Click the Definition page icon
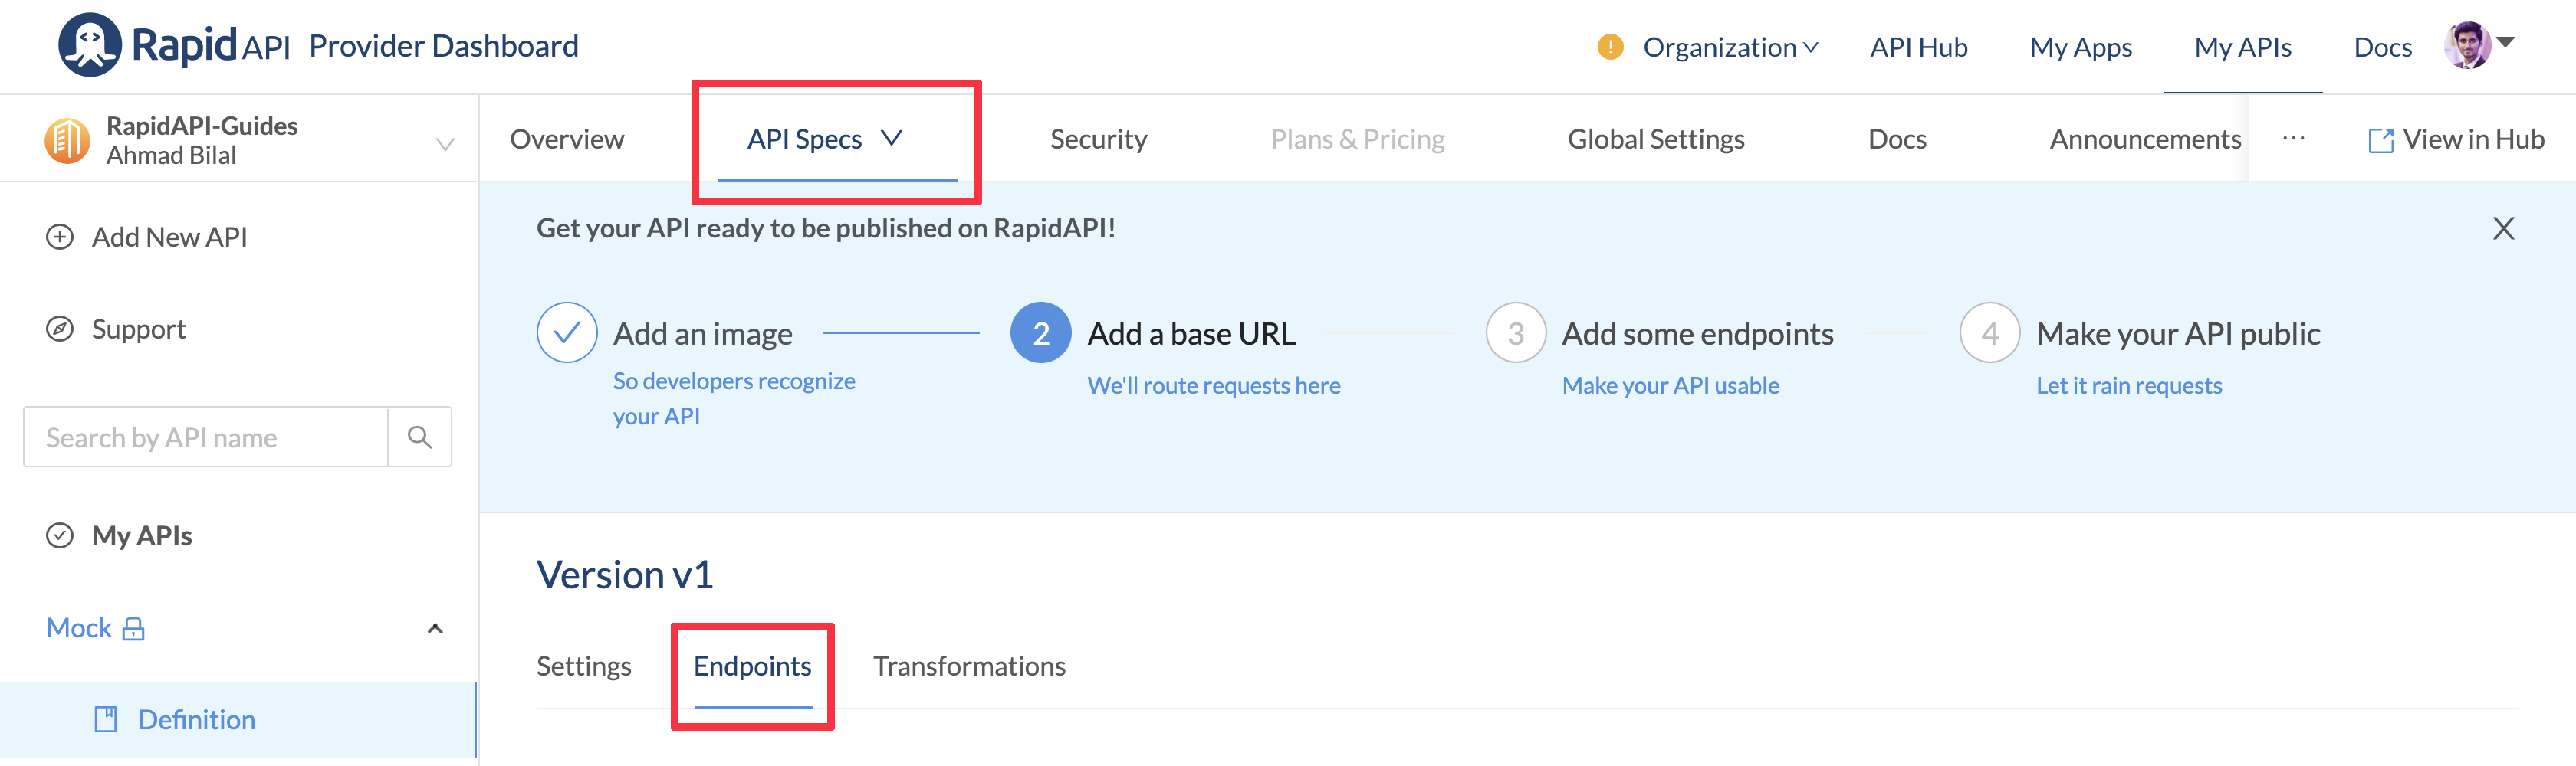This screenshot has height=766, width=2576. [106, 719]
